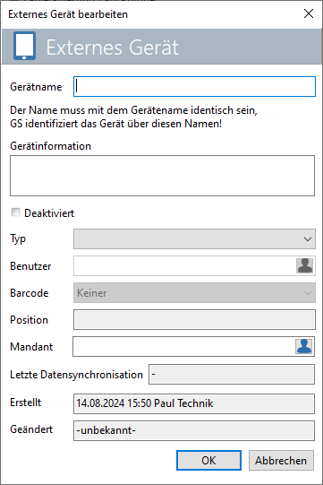
Task: Click the Letzte Datensynchronisation value field
Action: point(232,374)
